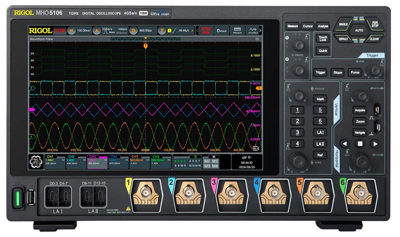Tap the on-screen STOP/RUN shortcut
Viewport: 400px width, 237px height.
pyautogui.click(x=206, y=30)
